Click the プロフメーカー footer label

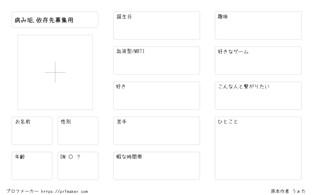tap(22, 191)
